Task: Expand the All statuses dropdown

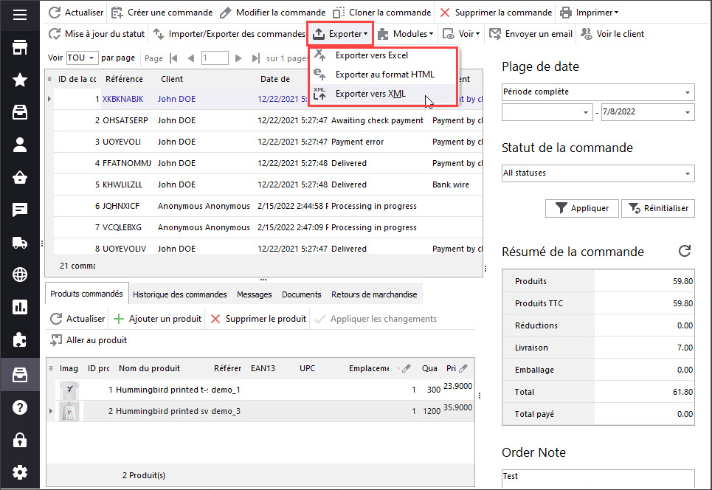Action: coord(598,173)
